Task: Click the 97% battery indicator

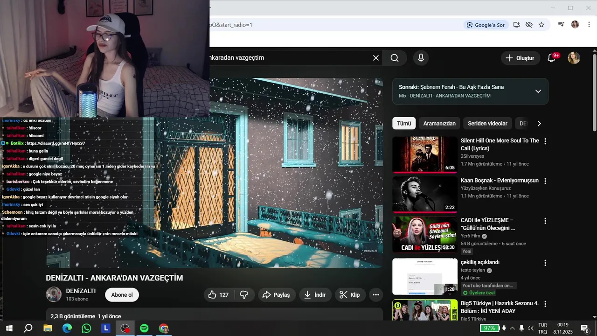Action: pyautogui.click(x=490, y=328)
